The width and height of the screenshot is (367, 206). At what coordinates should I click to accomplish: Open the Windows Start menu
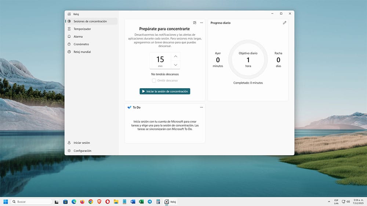click(6, 202)
